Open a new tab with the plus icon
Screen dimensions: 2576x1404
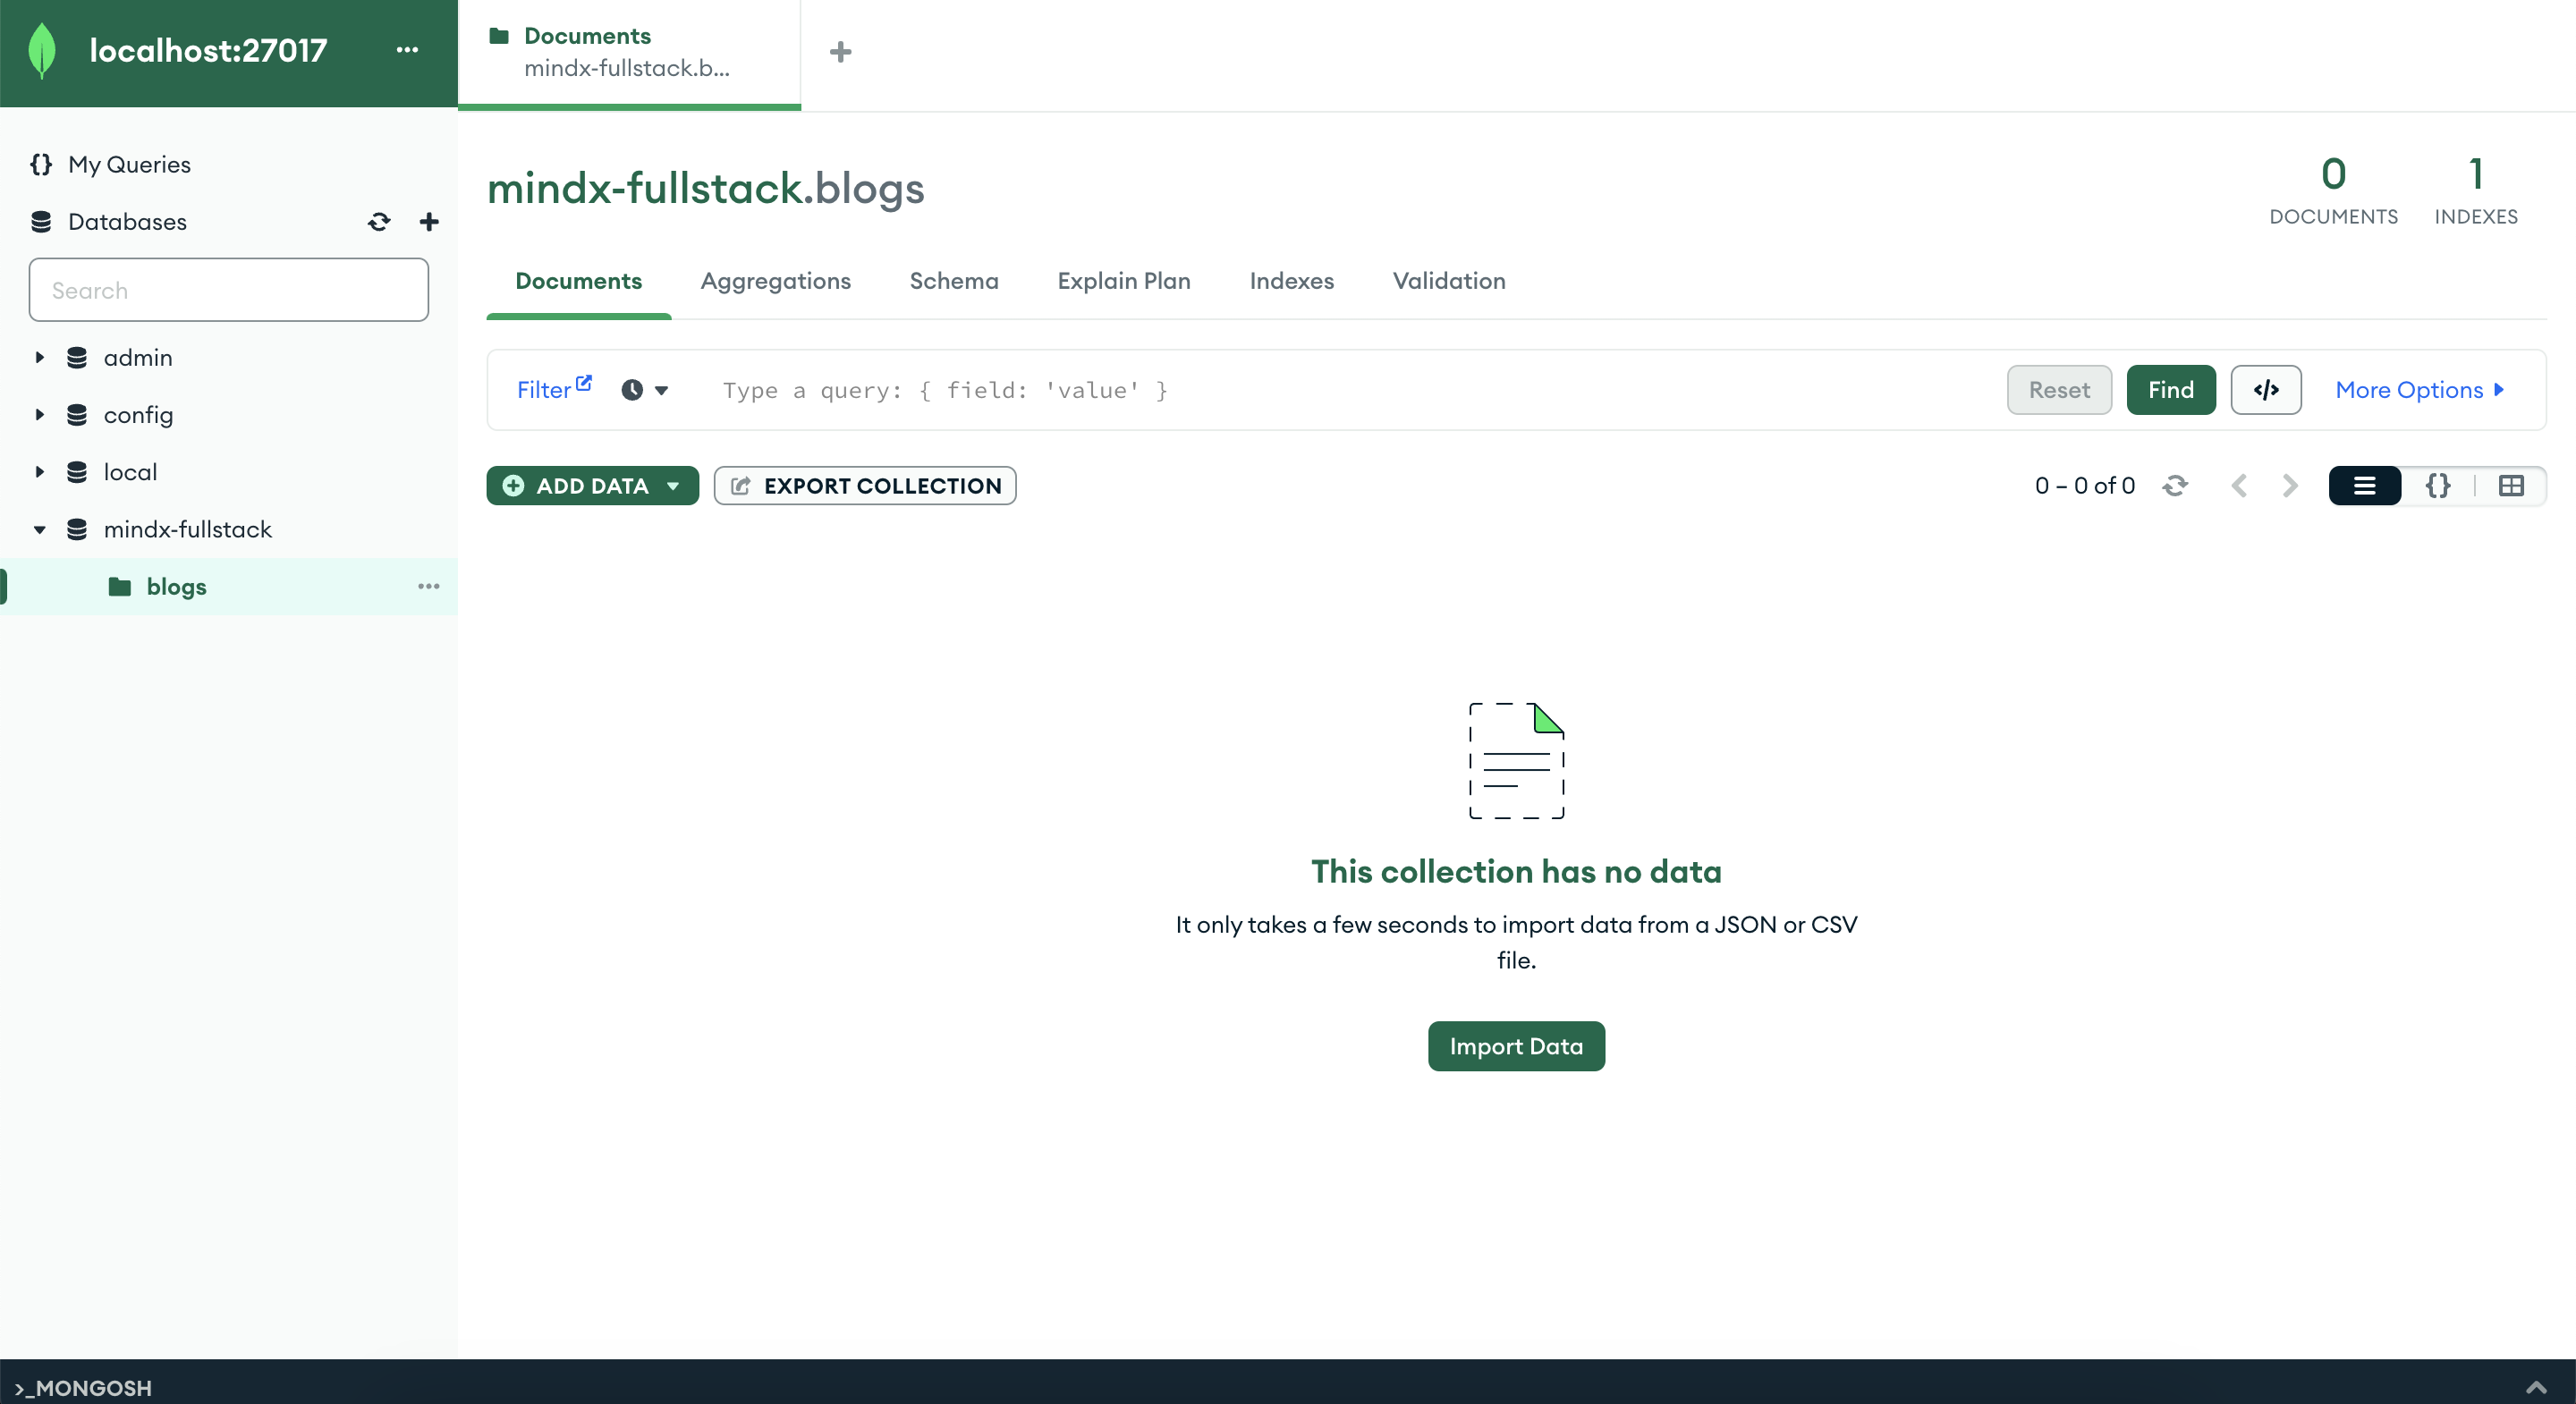click(841, 52)
